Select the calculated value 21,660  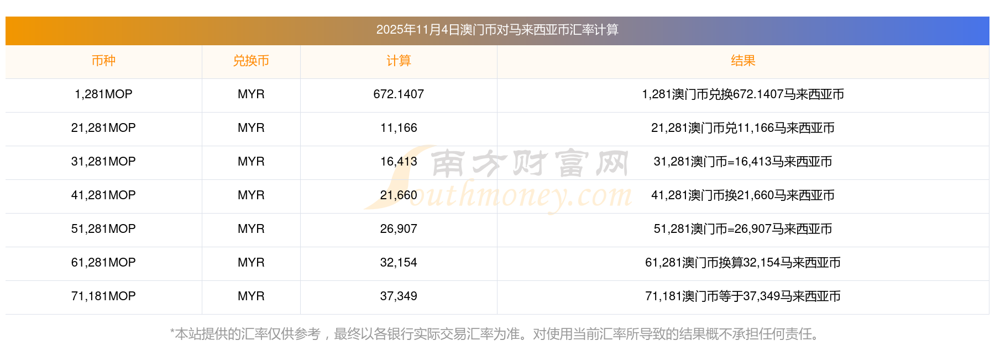tap(399, 195)
